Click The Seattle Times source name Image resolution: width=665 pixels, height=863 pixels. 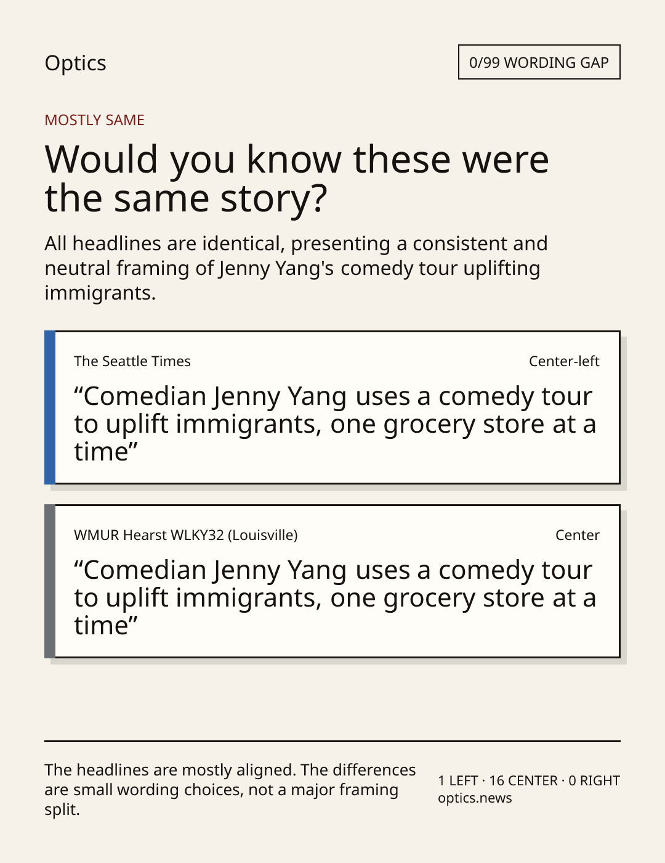pos(132,361)
